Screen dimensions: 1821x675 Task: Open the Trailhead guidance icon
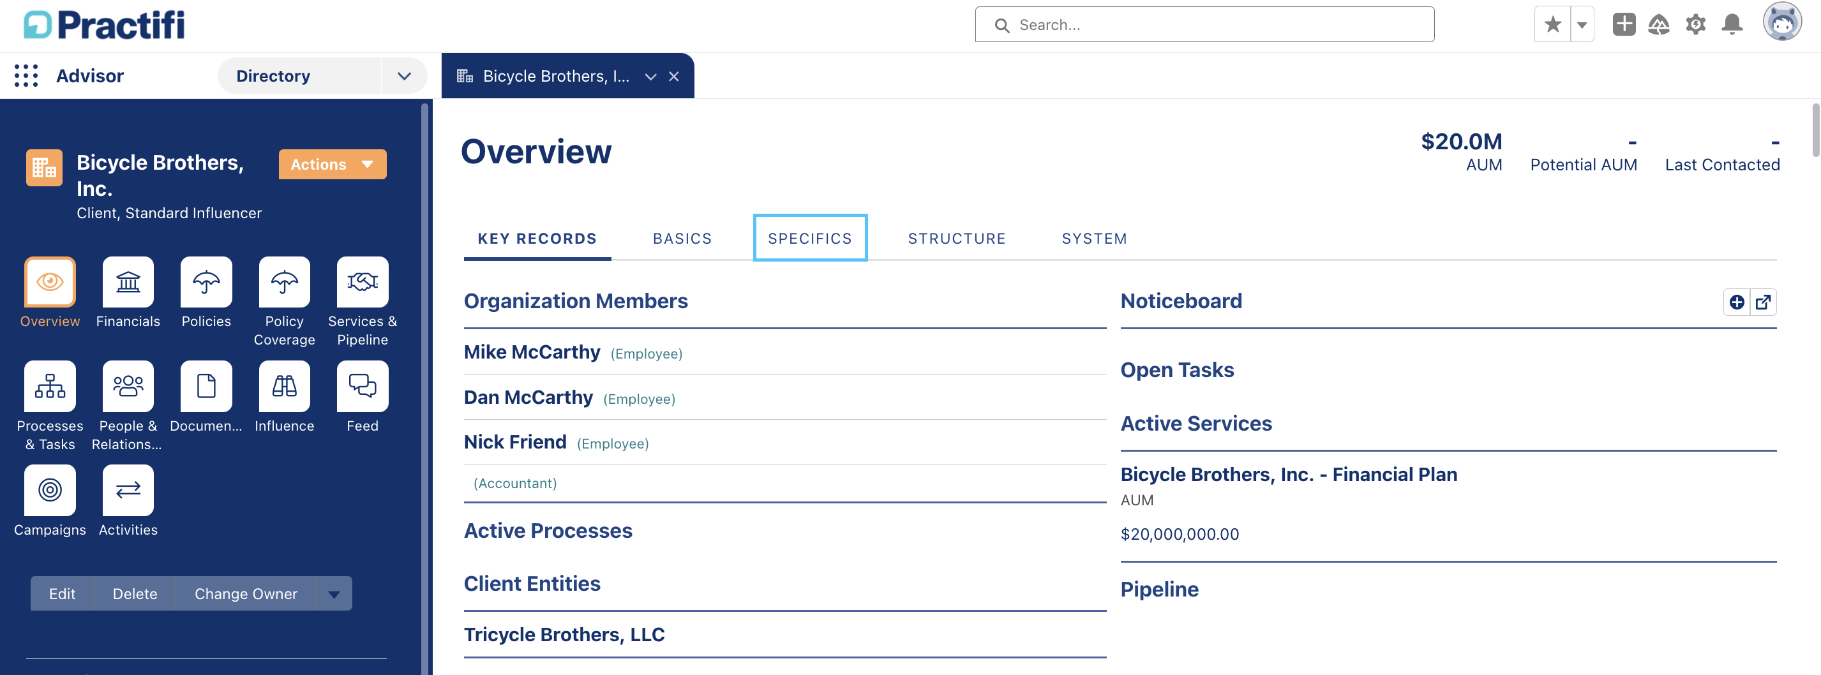click(1658, 25)
